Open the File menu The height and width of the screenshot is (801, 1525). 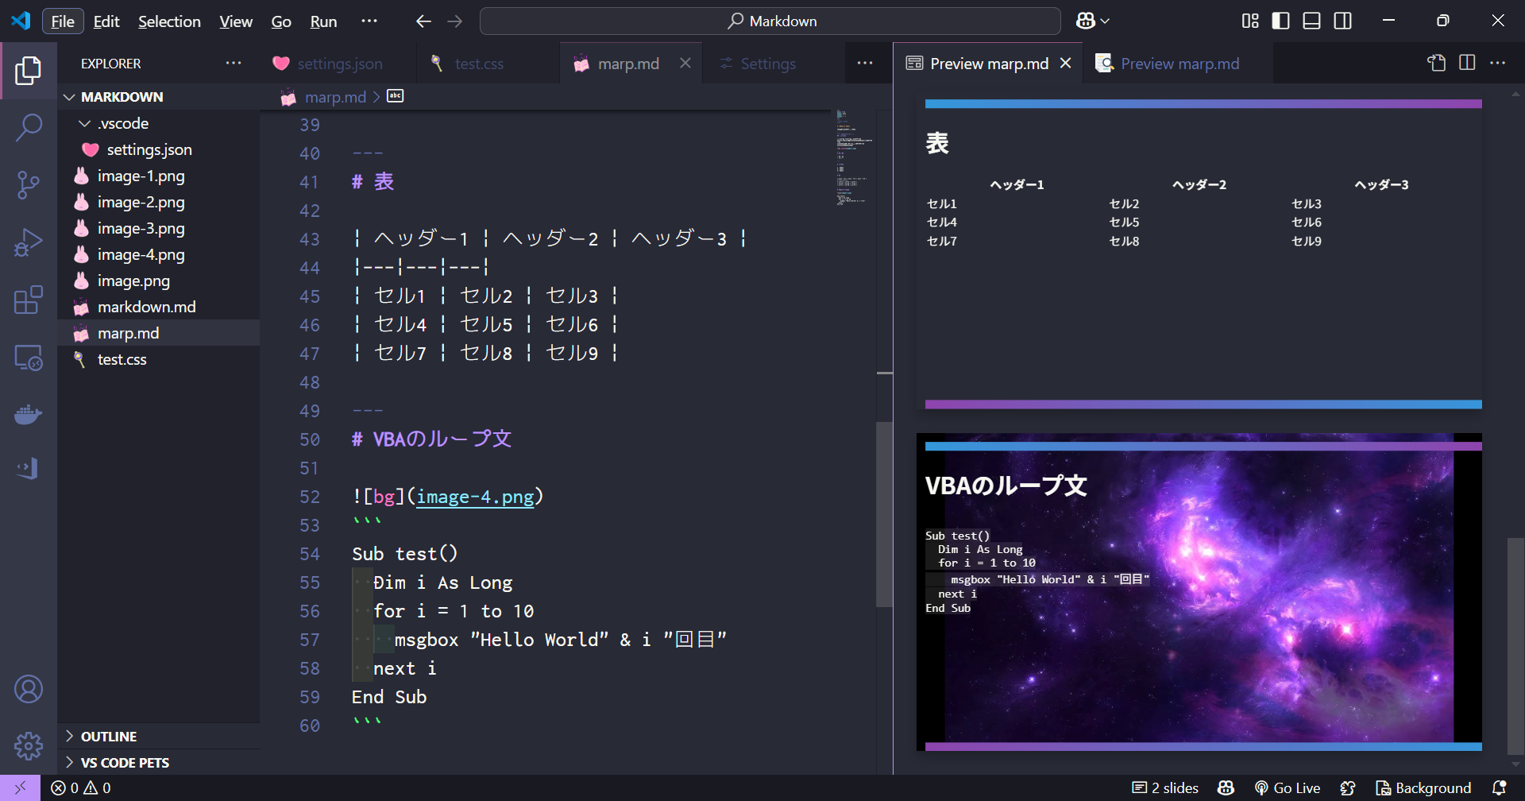tap(62, 21)
